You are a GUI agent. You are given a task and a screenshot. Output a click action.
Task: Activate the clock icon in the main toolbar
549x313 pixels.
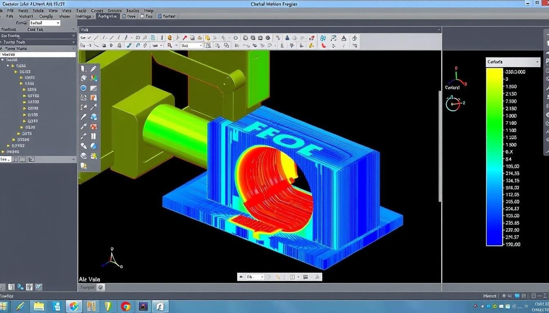point(236,37)
